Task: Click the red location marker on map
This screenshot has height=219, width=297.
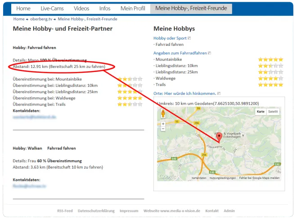Action: pos(219,137)
